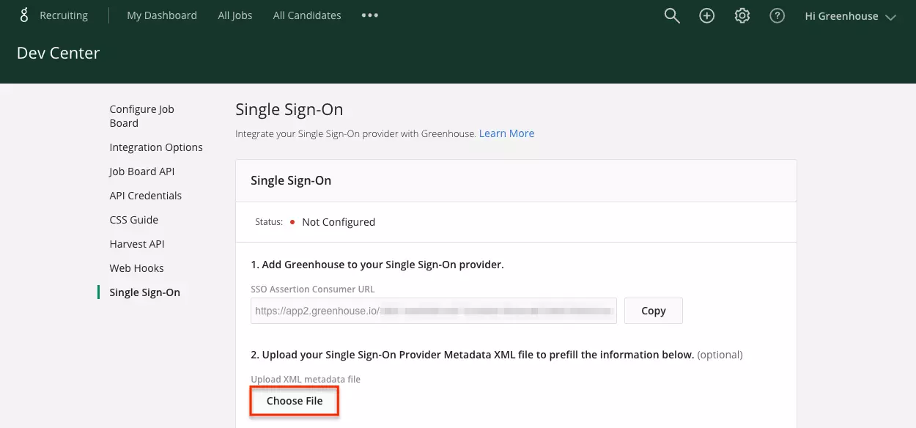Open the three-dots more menu
This screenshot has height=428, width=916.
coord(370,15)
